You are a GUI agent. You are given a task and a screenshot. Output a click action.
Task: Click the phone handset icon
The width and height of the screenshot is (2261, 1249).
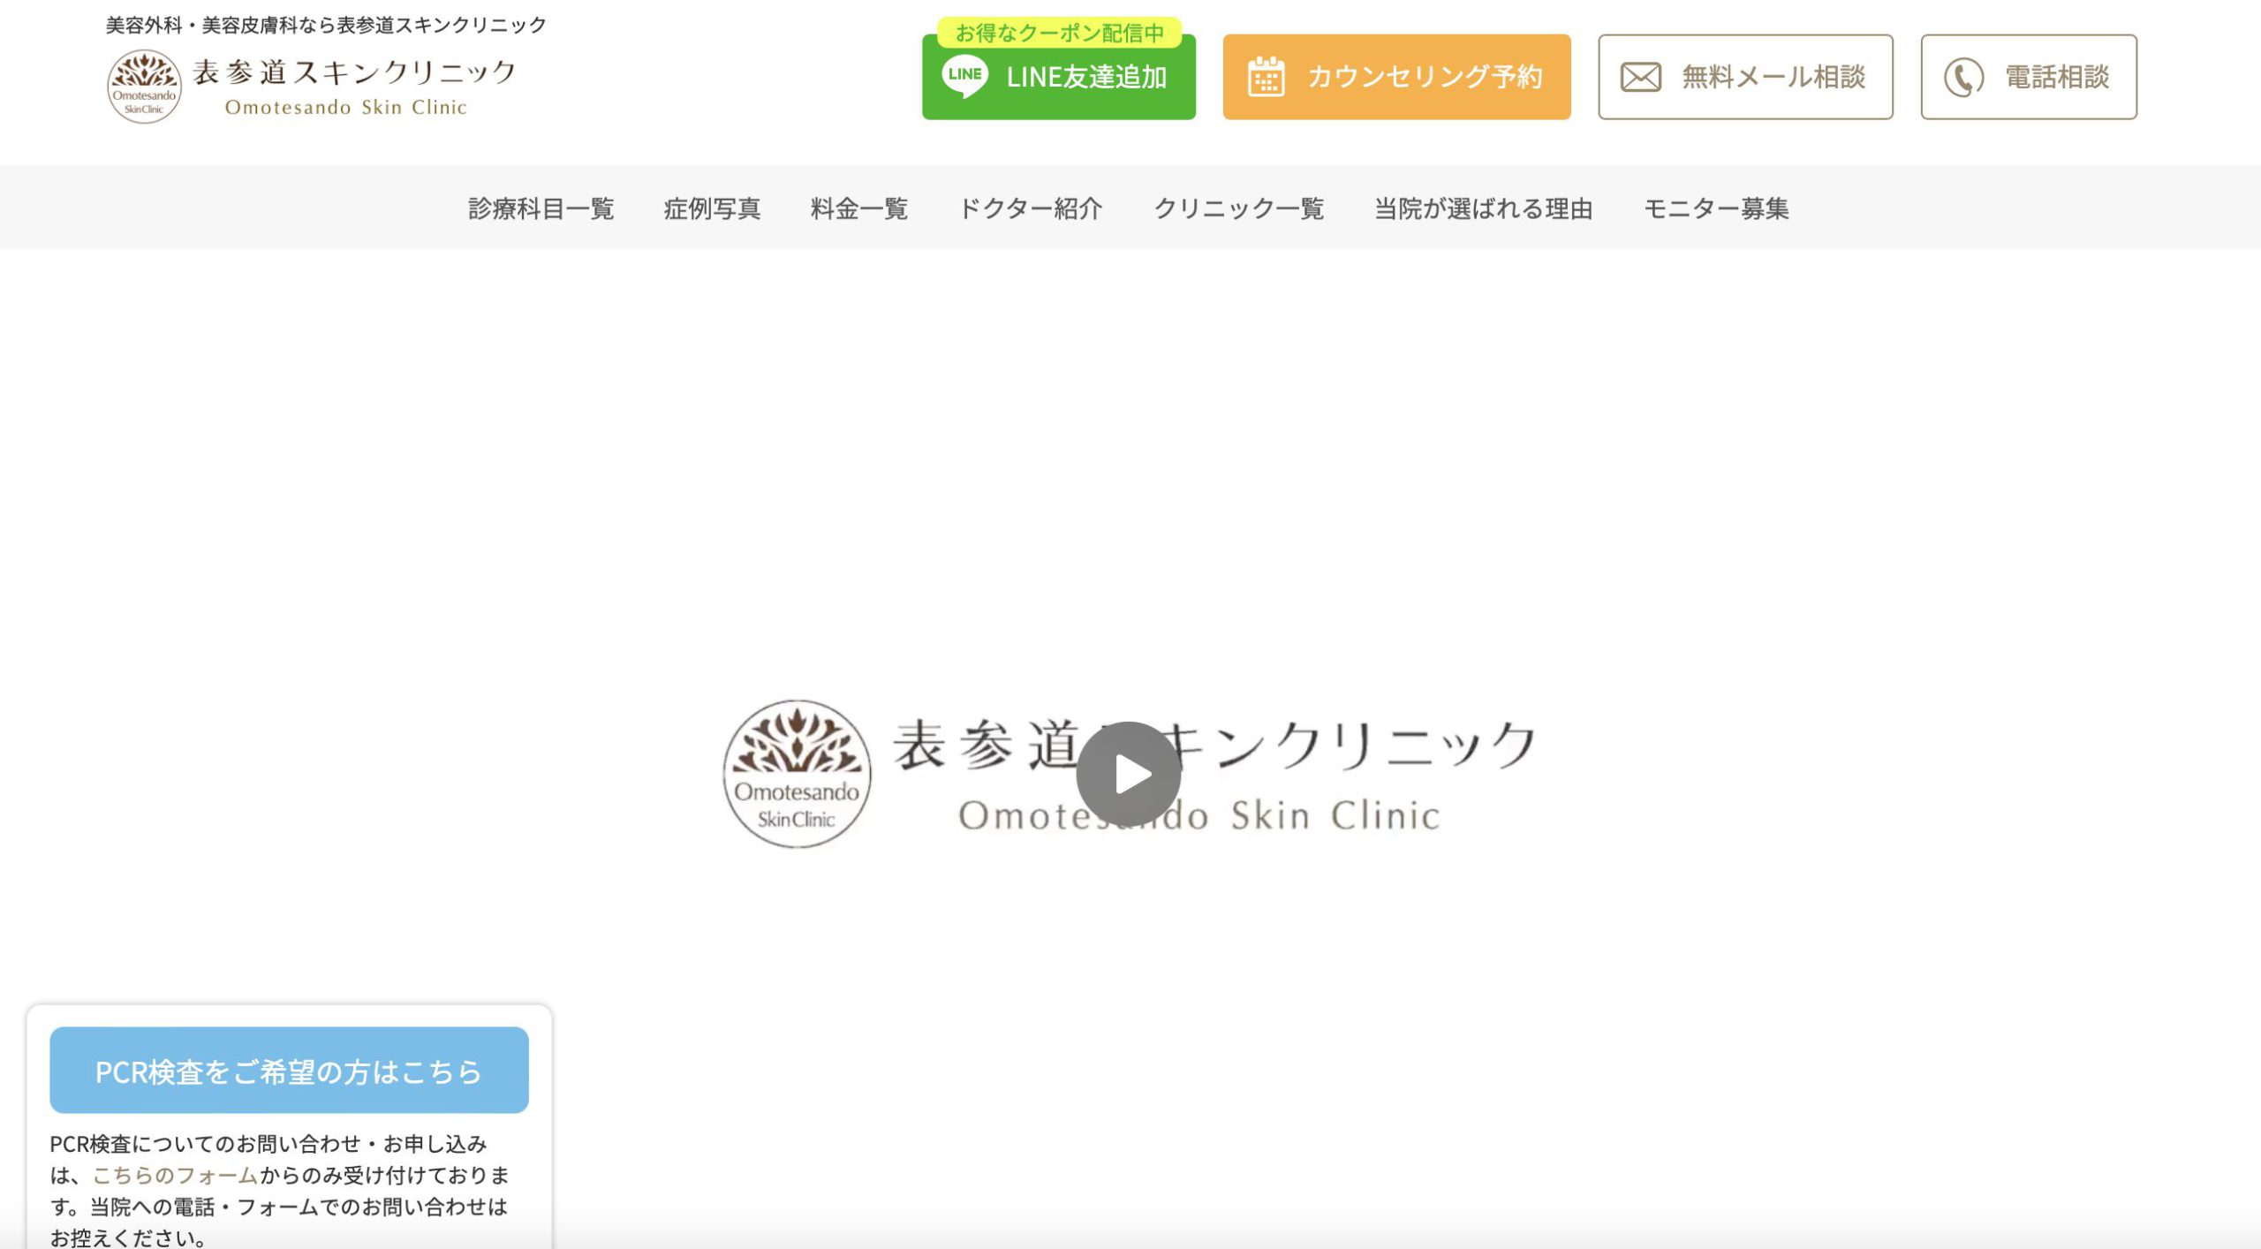pyautogui.click(x=1962, y=78)
